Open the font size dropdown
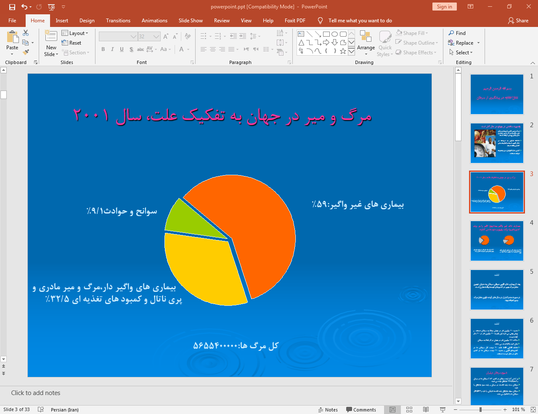 (x=156, y=37)
